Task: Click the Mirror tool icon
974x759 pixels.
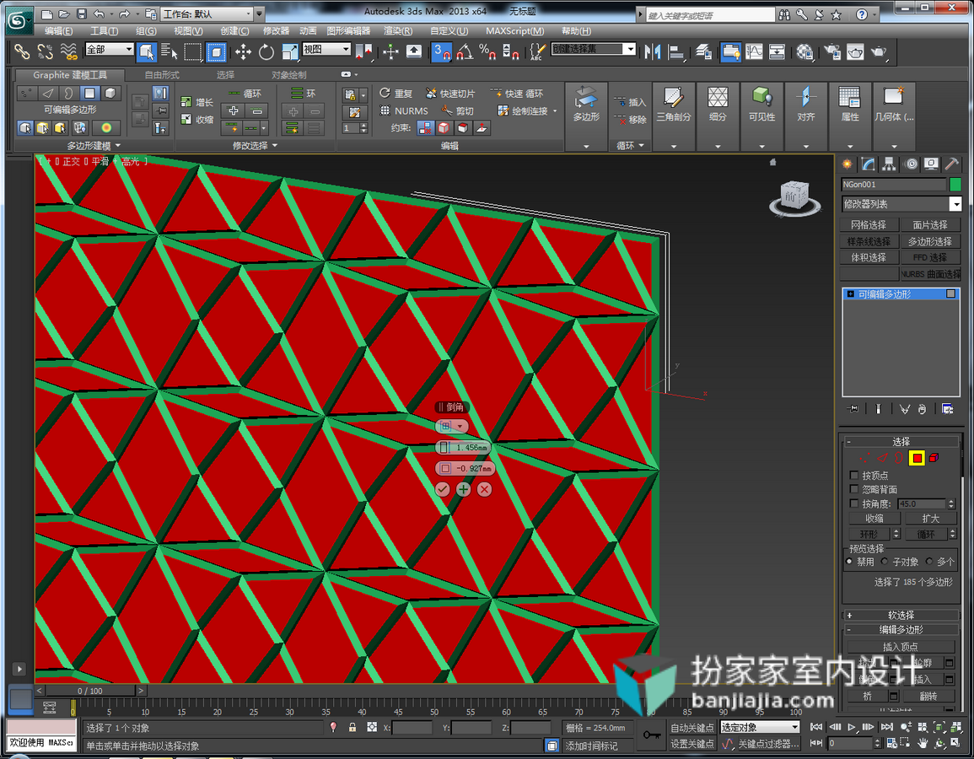Action: tap(652, 52)
